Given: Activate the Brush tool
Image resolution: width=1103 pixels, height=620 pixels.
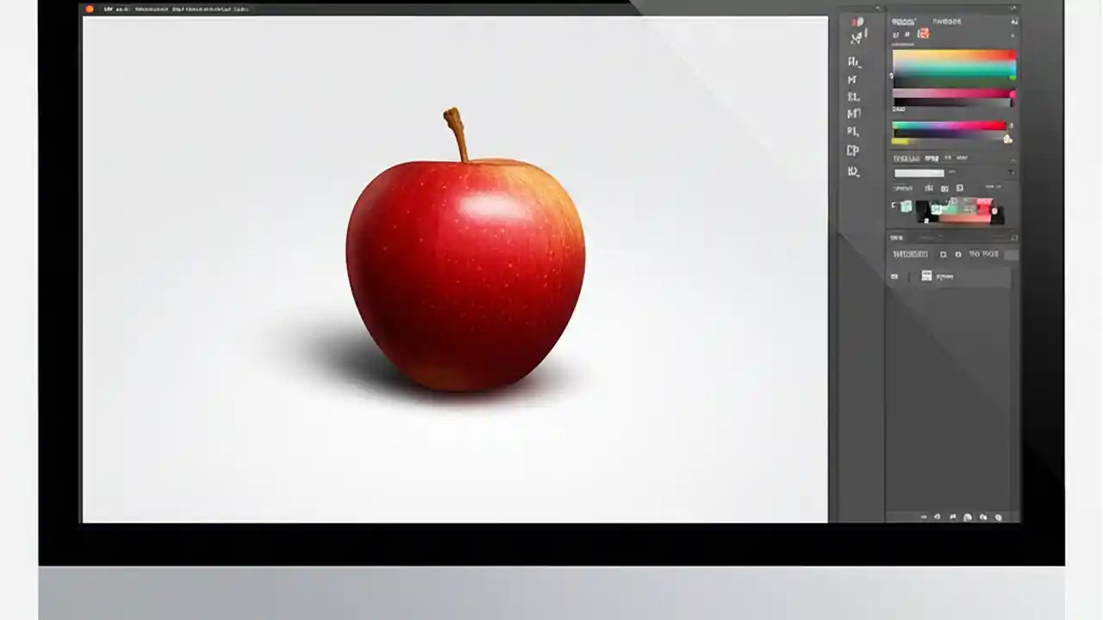Looking at the screenshot, I should 853,96.
